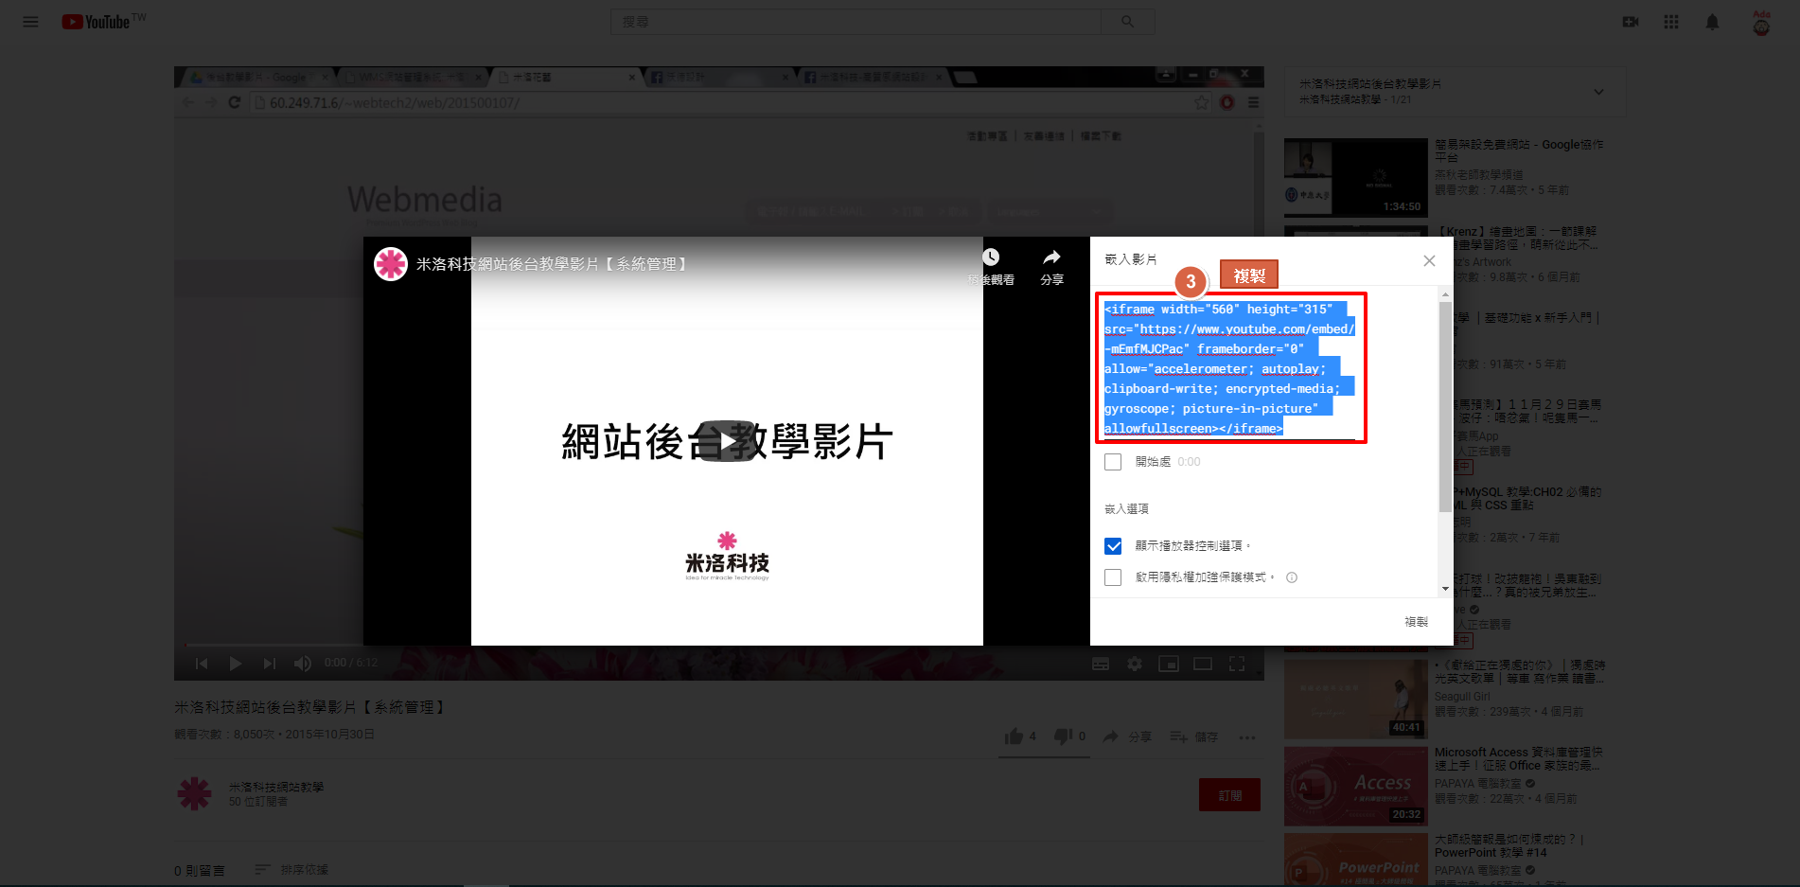Play the embedded preview video

pyautogui.click(x=727, y=441)
